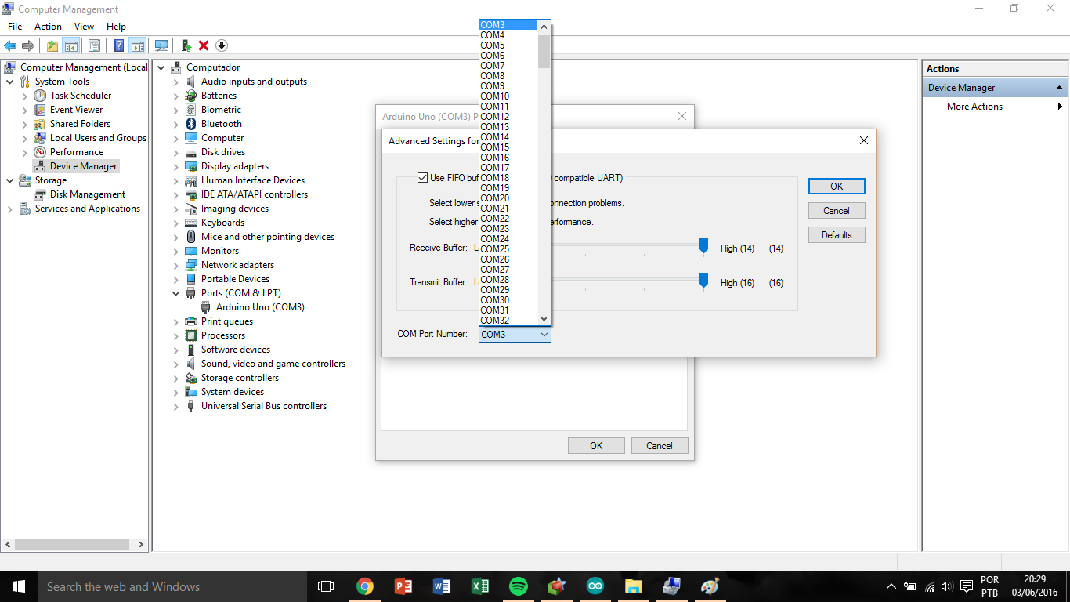1070x602 pixels.
Task: Select Event Viewer in the left tree
Action: tap(76, 110)
